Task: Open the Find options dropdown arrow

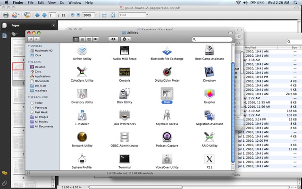Action: [147, 15]
